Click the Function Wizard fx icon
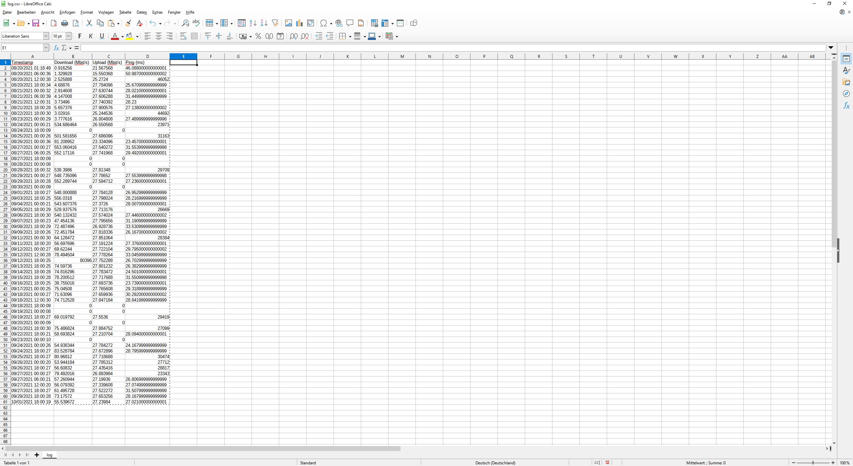The width and height of the screenshot is (853, 466). click(56, 48)
